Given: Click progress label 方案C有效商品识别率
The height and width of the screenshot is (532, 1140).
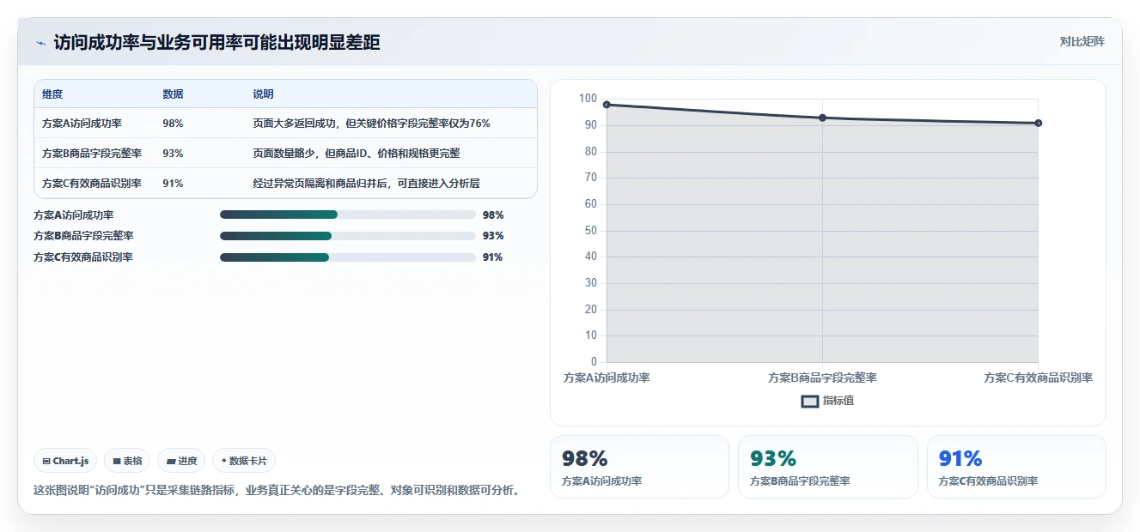Looking at the screenshot, I should (x=83, y=257).
